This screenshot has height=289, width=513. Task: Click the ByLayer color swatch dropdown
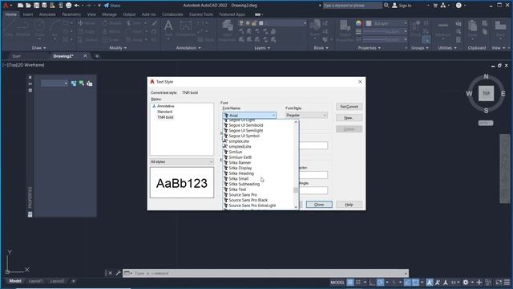point(386,23)
